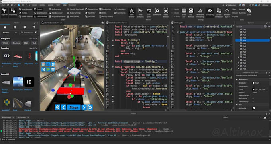This screenshot has width=271, height=144.
Task: Select the Toolbox Recent clock tab icon
Action: pyautogui.click(x=24, y=27)
